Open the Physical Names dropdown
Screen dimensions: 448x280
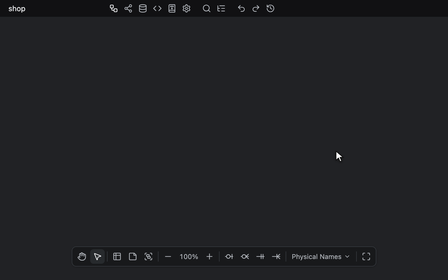(321, 256)
